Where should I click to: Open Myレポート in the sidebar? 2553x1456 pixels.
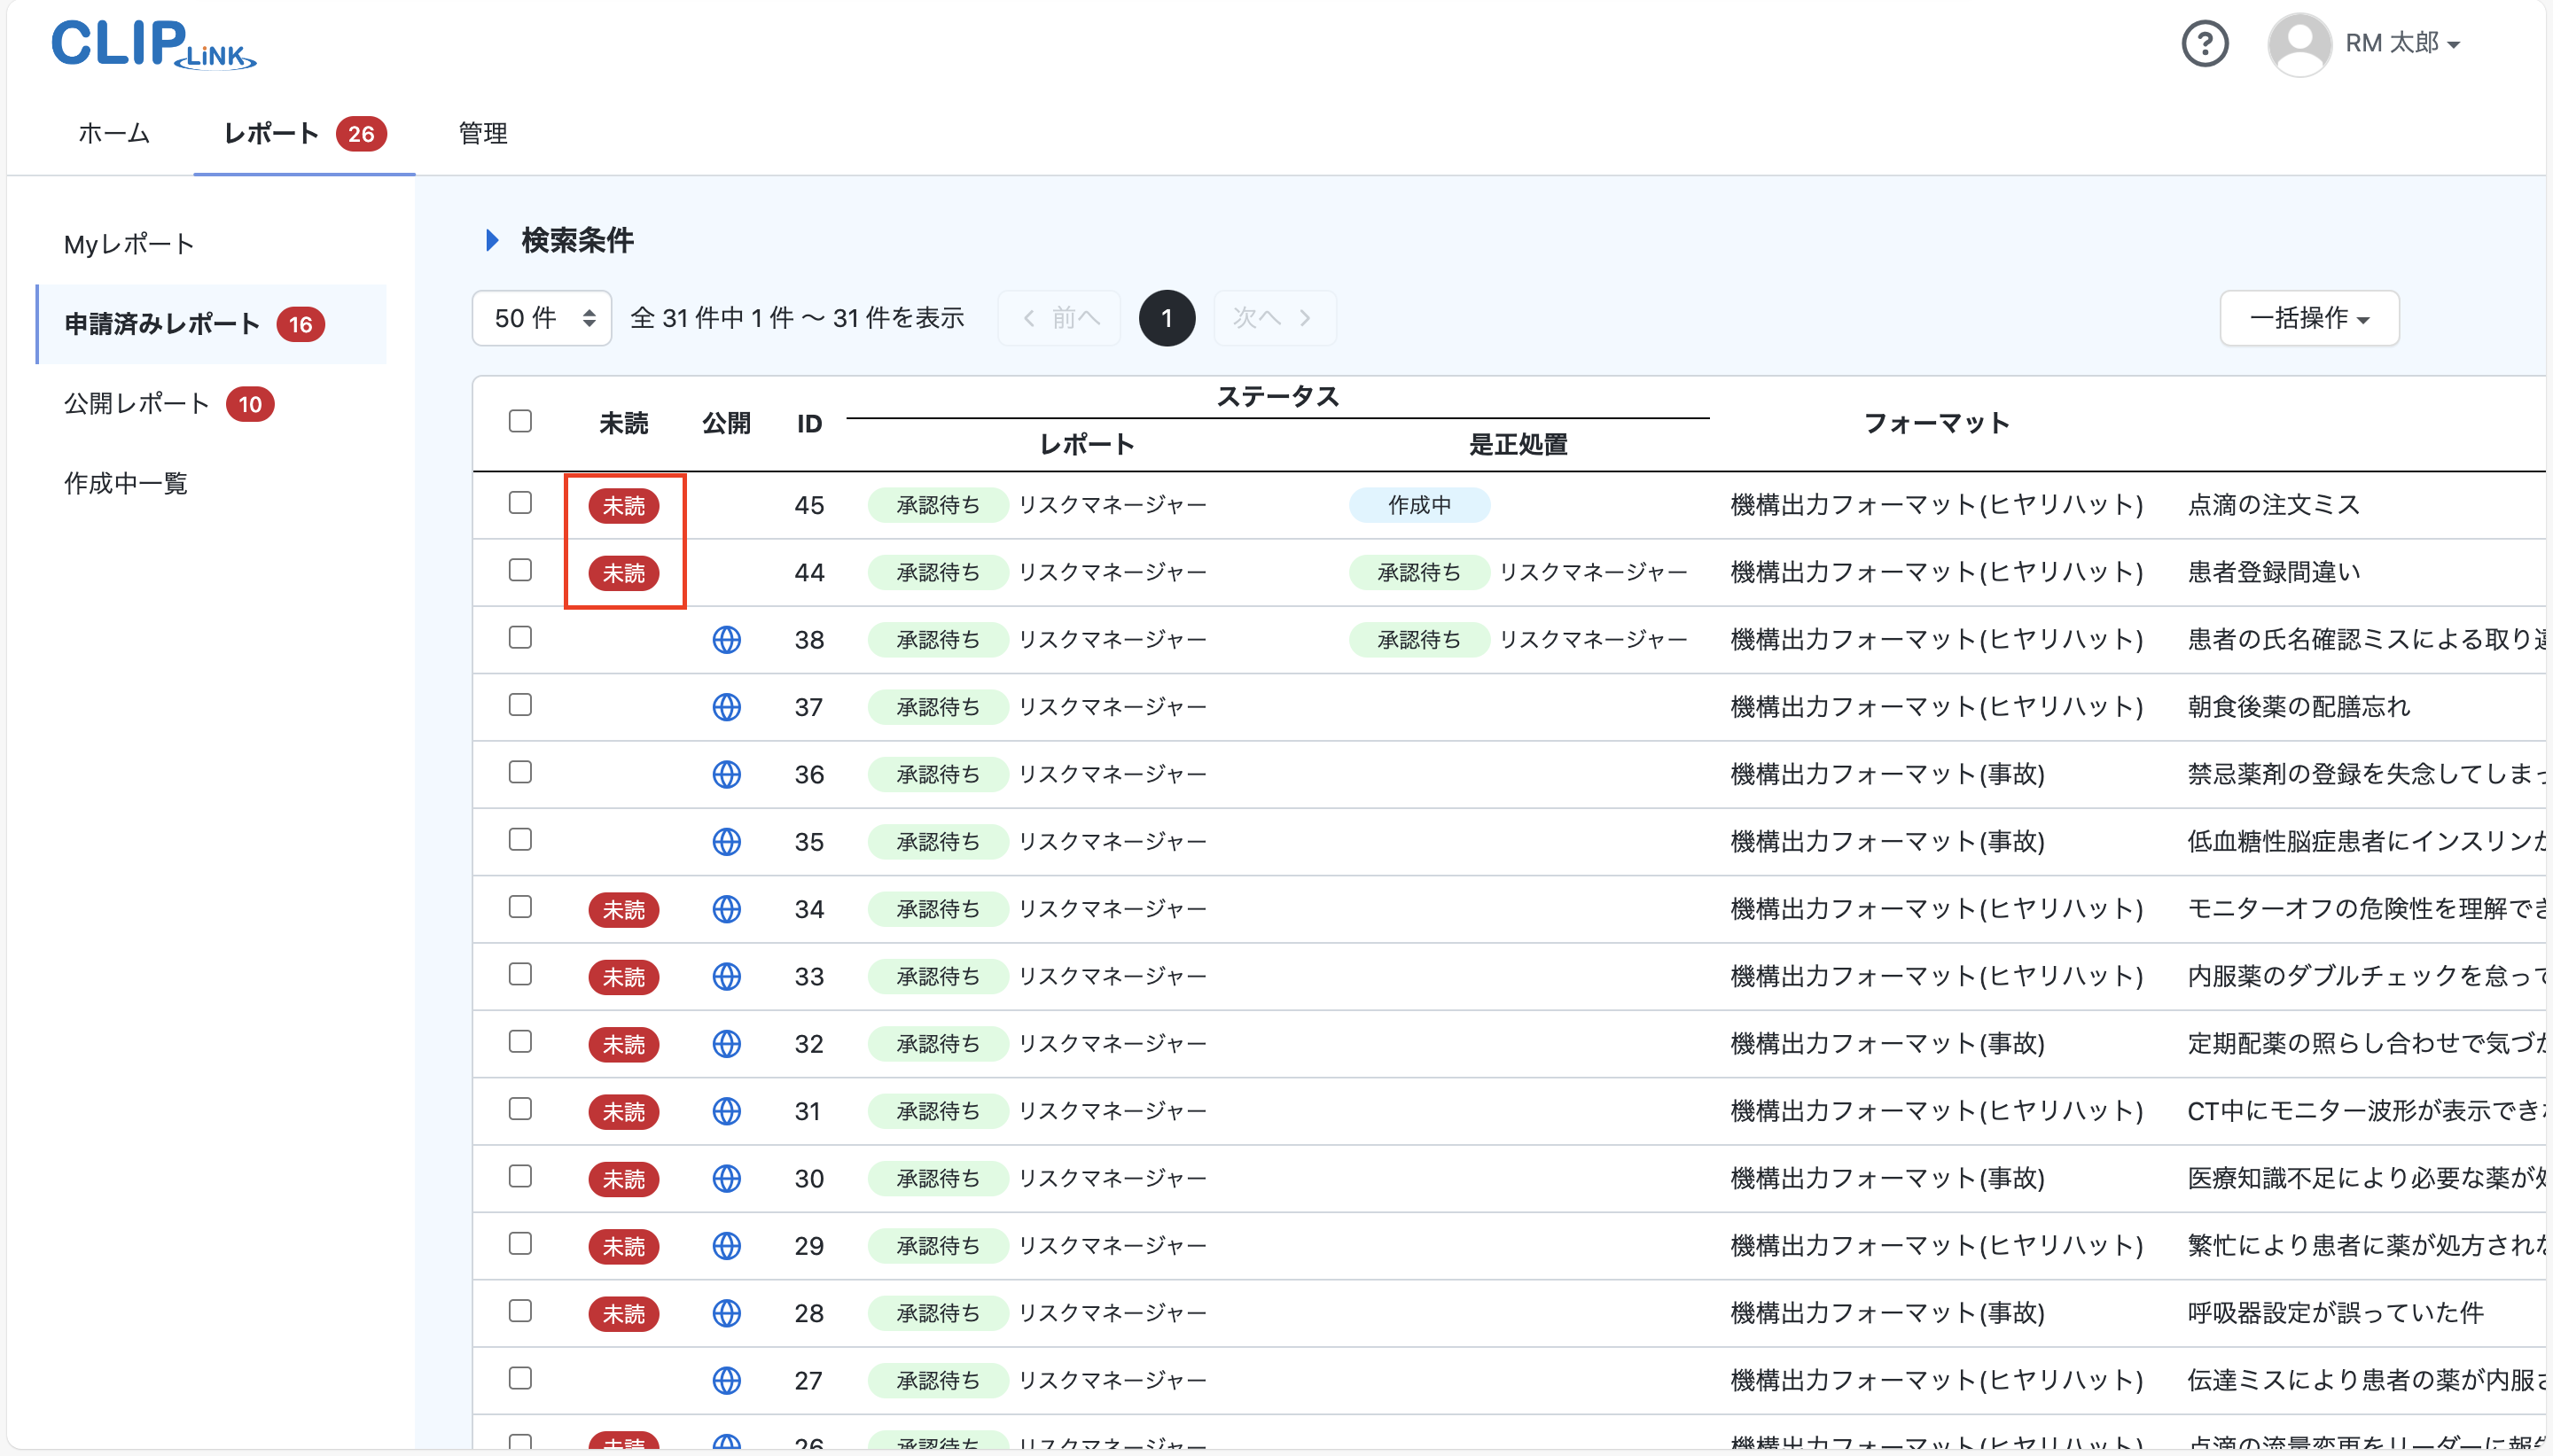click(x=127, y=243)
